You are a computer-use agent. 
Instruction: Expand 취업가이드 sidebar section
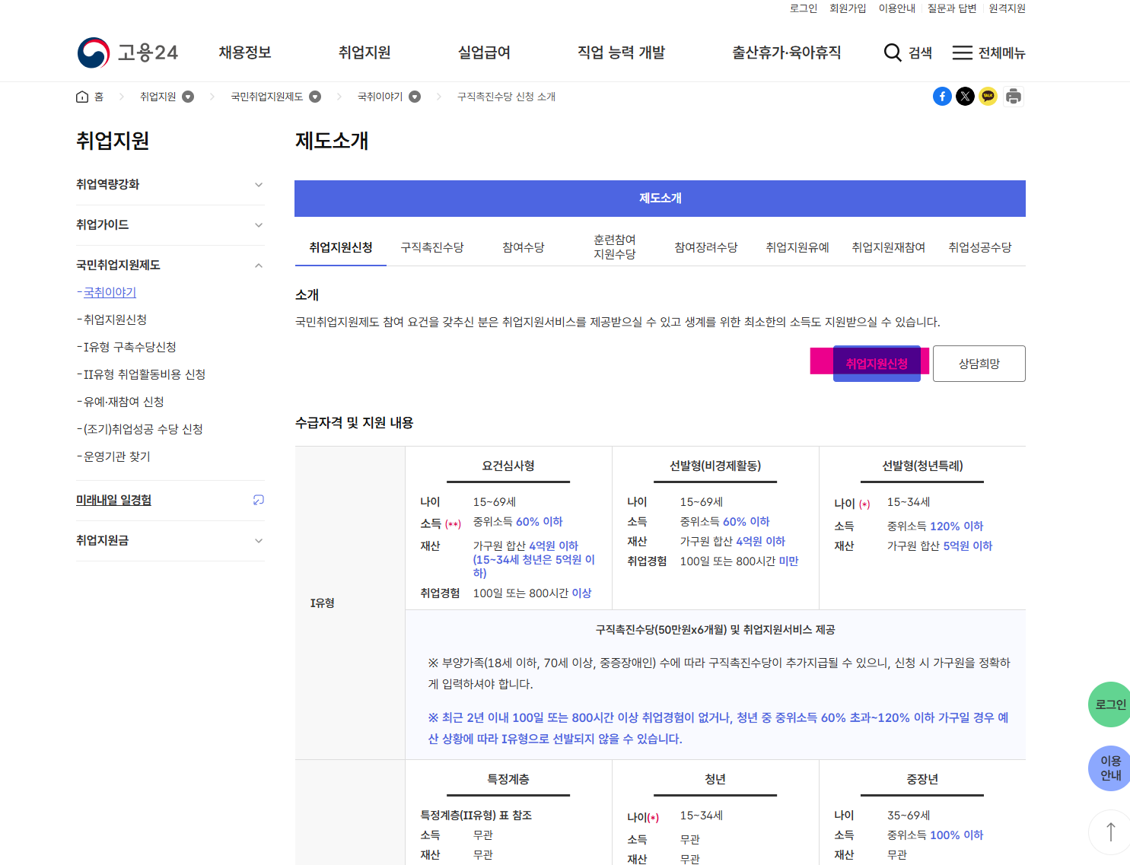click(170, 225)
